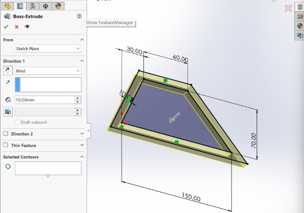Open the Blind end condition dropdown
The width and height of the screenshot is (304, 213).
[48, 71]
